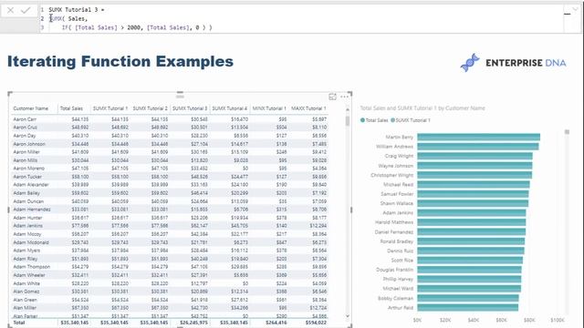Click Total Sales legend marker in chart
This screenshot has width=584, height=328.
pyautogui.click(x=362, y=120)
